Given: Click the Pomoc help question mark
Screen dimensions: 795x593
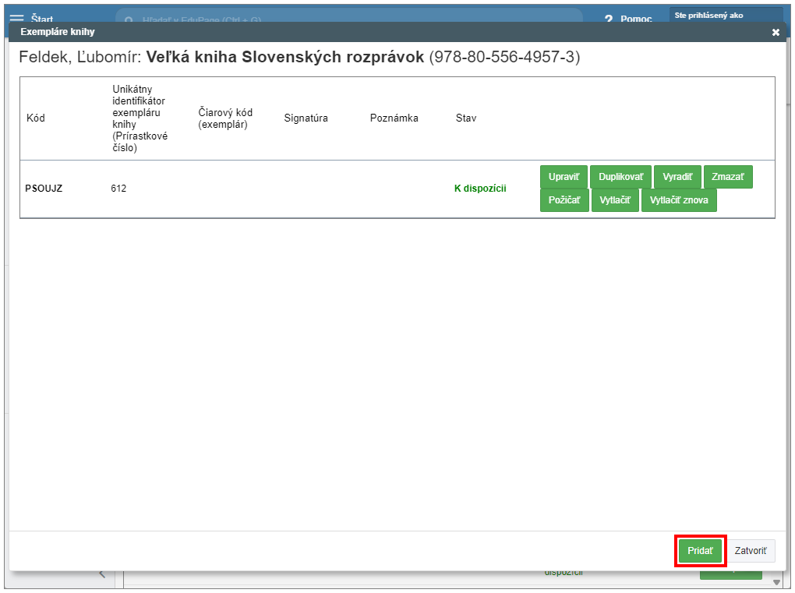Looking at the screenshot, I should [609, 18].
